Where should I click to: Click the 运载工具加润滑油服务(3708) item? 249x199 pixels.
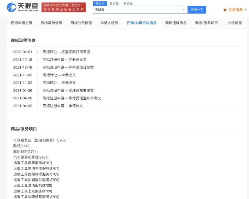pyautogui.click(x=36, y=180)
